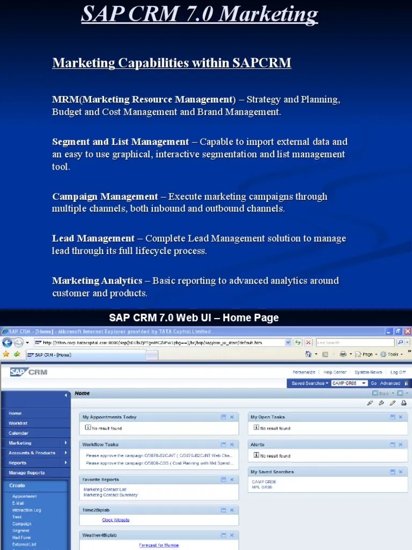The image size is (412, 550).
Task: Open the address bar URL history dropdown
Action: coord(288,342)
